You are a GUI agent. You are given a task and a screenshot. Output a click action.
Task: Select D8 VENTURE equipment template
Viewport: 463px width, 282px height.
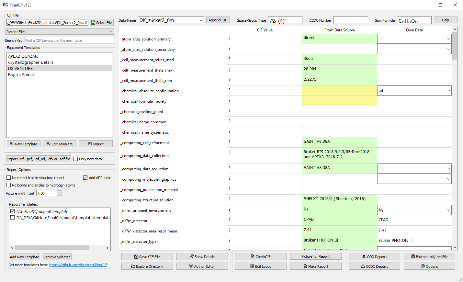(x=20, y=69)
